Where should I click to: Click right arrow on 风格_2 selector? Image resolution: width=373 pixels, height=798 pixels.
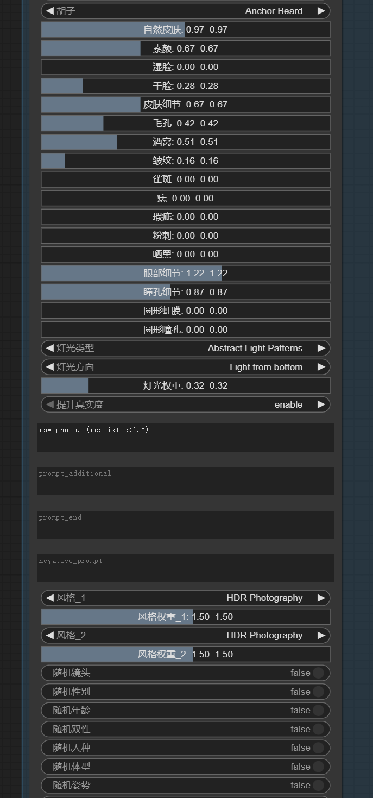321,635
